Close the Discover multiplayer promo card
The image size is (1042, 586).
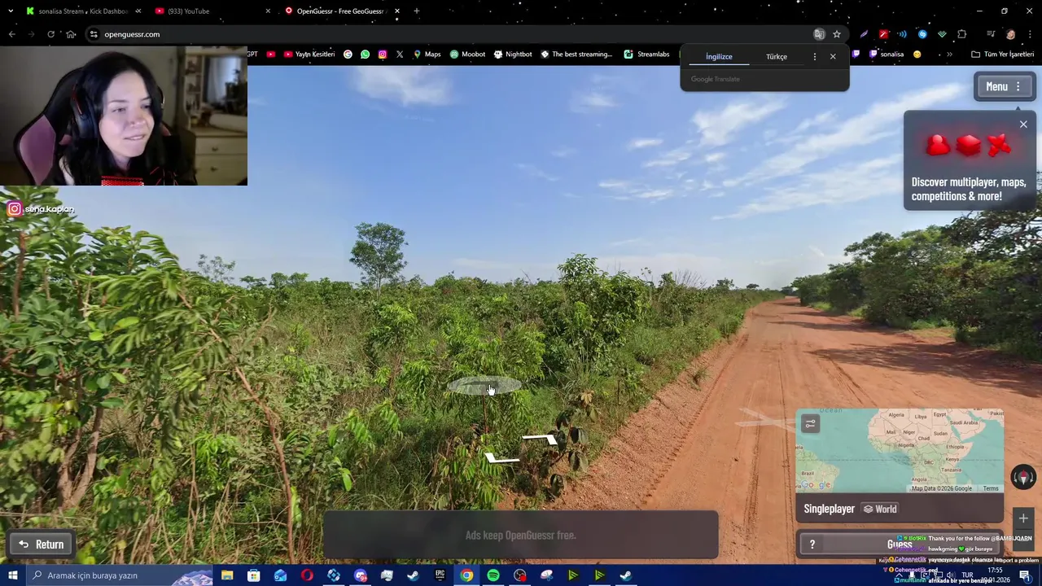click(1023, 125)
